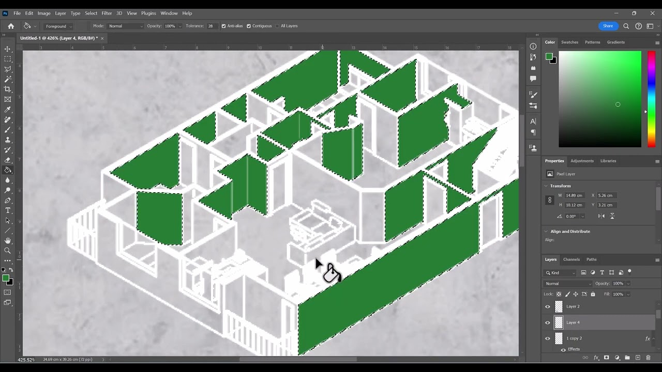Image resolution: width=662 pixels, height=372 pixels.
Task: Hide Layer 2 using eye icon
Action: (x=548, y=306)
